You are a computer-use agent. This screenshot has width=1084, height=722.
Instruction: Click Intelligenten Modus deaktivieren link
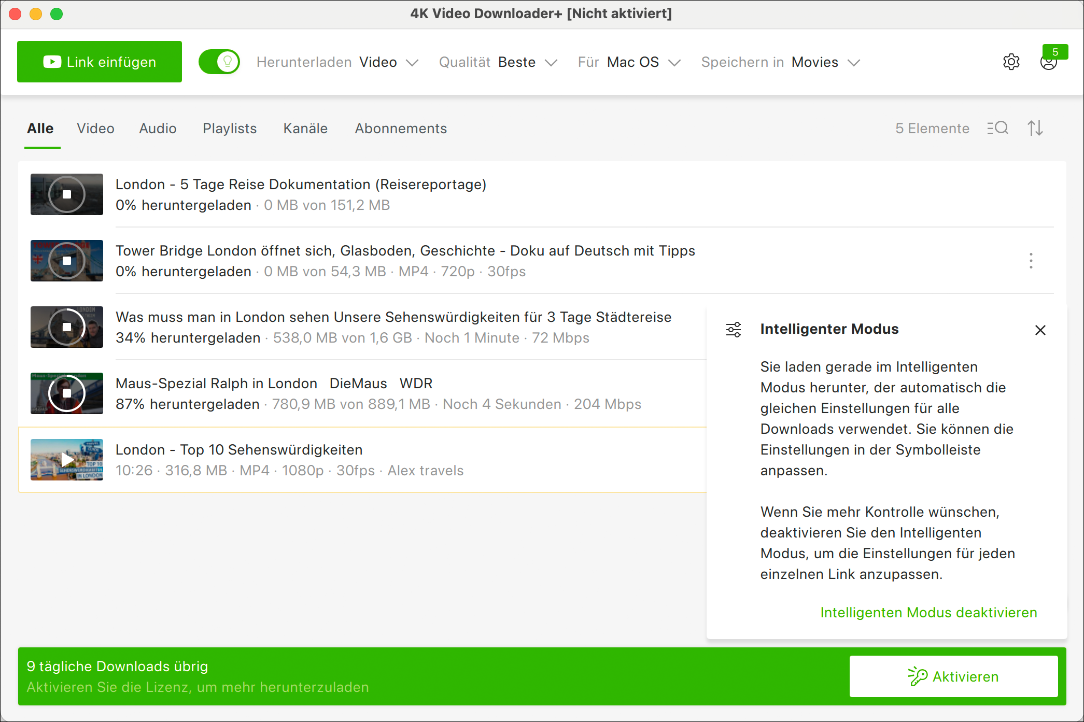(928, 613)
